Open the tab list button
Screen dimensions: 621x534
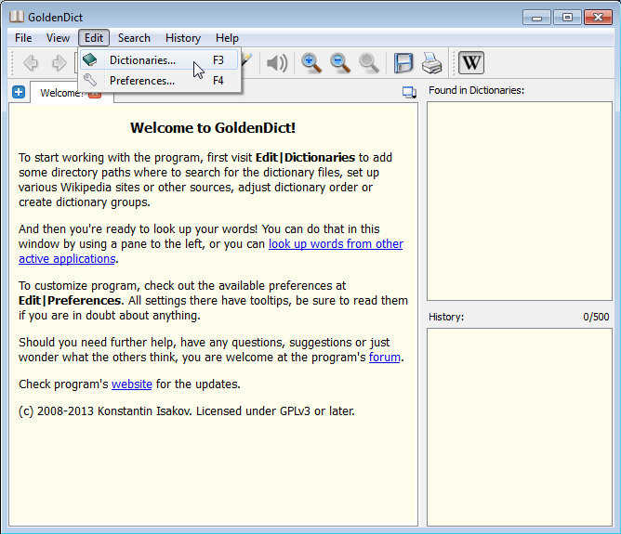[x=409, y=92]
